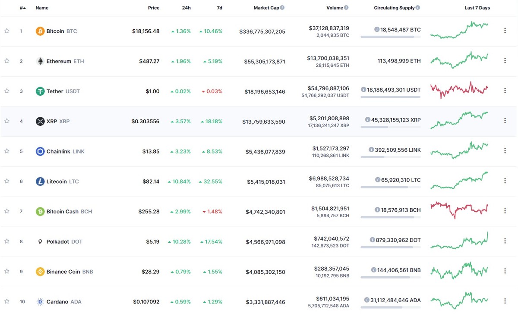
Task: Click the Polkadot name to view details
Action: point(58,241)
